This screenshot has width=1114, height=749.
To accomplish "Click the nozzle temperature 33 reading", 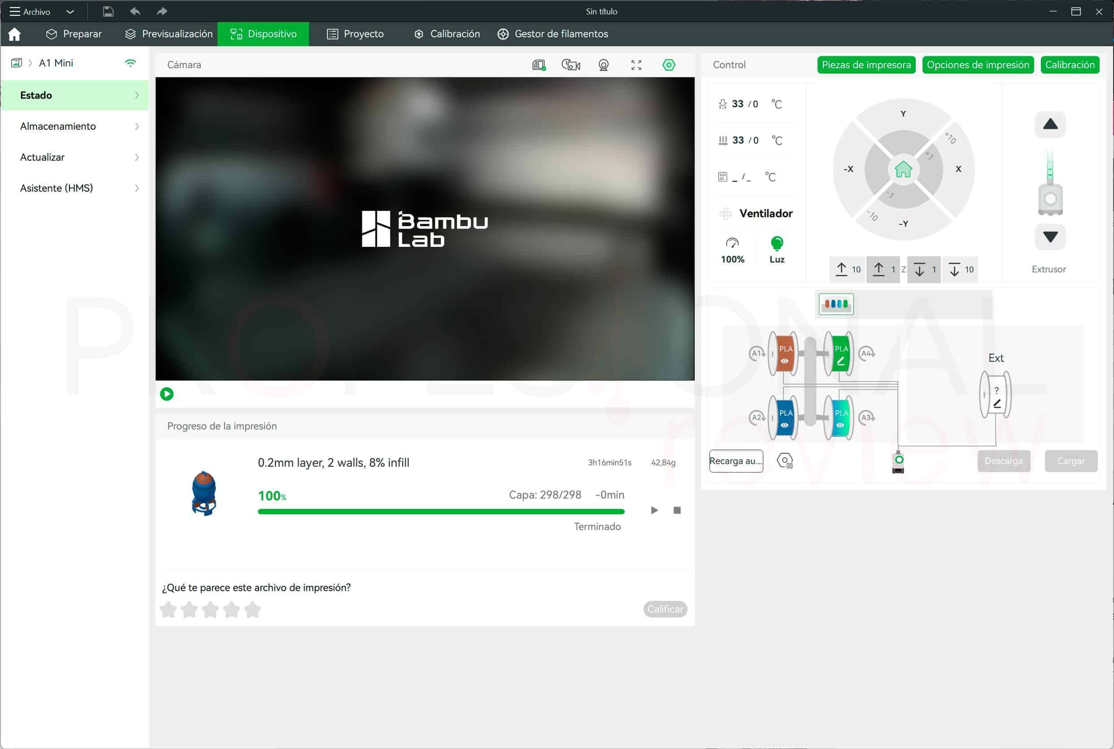I will coord(738,104).
